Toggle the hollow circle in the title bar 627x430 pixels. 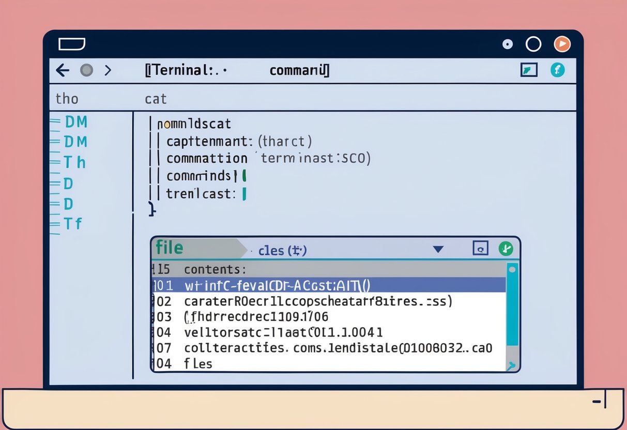click(x=533, y=44)
